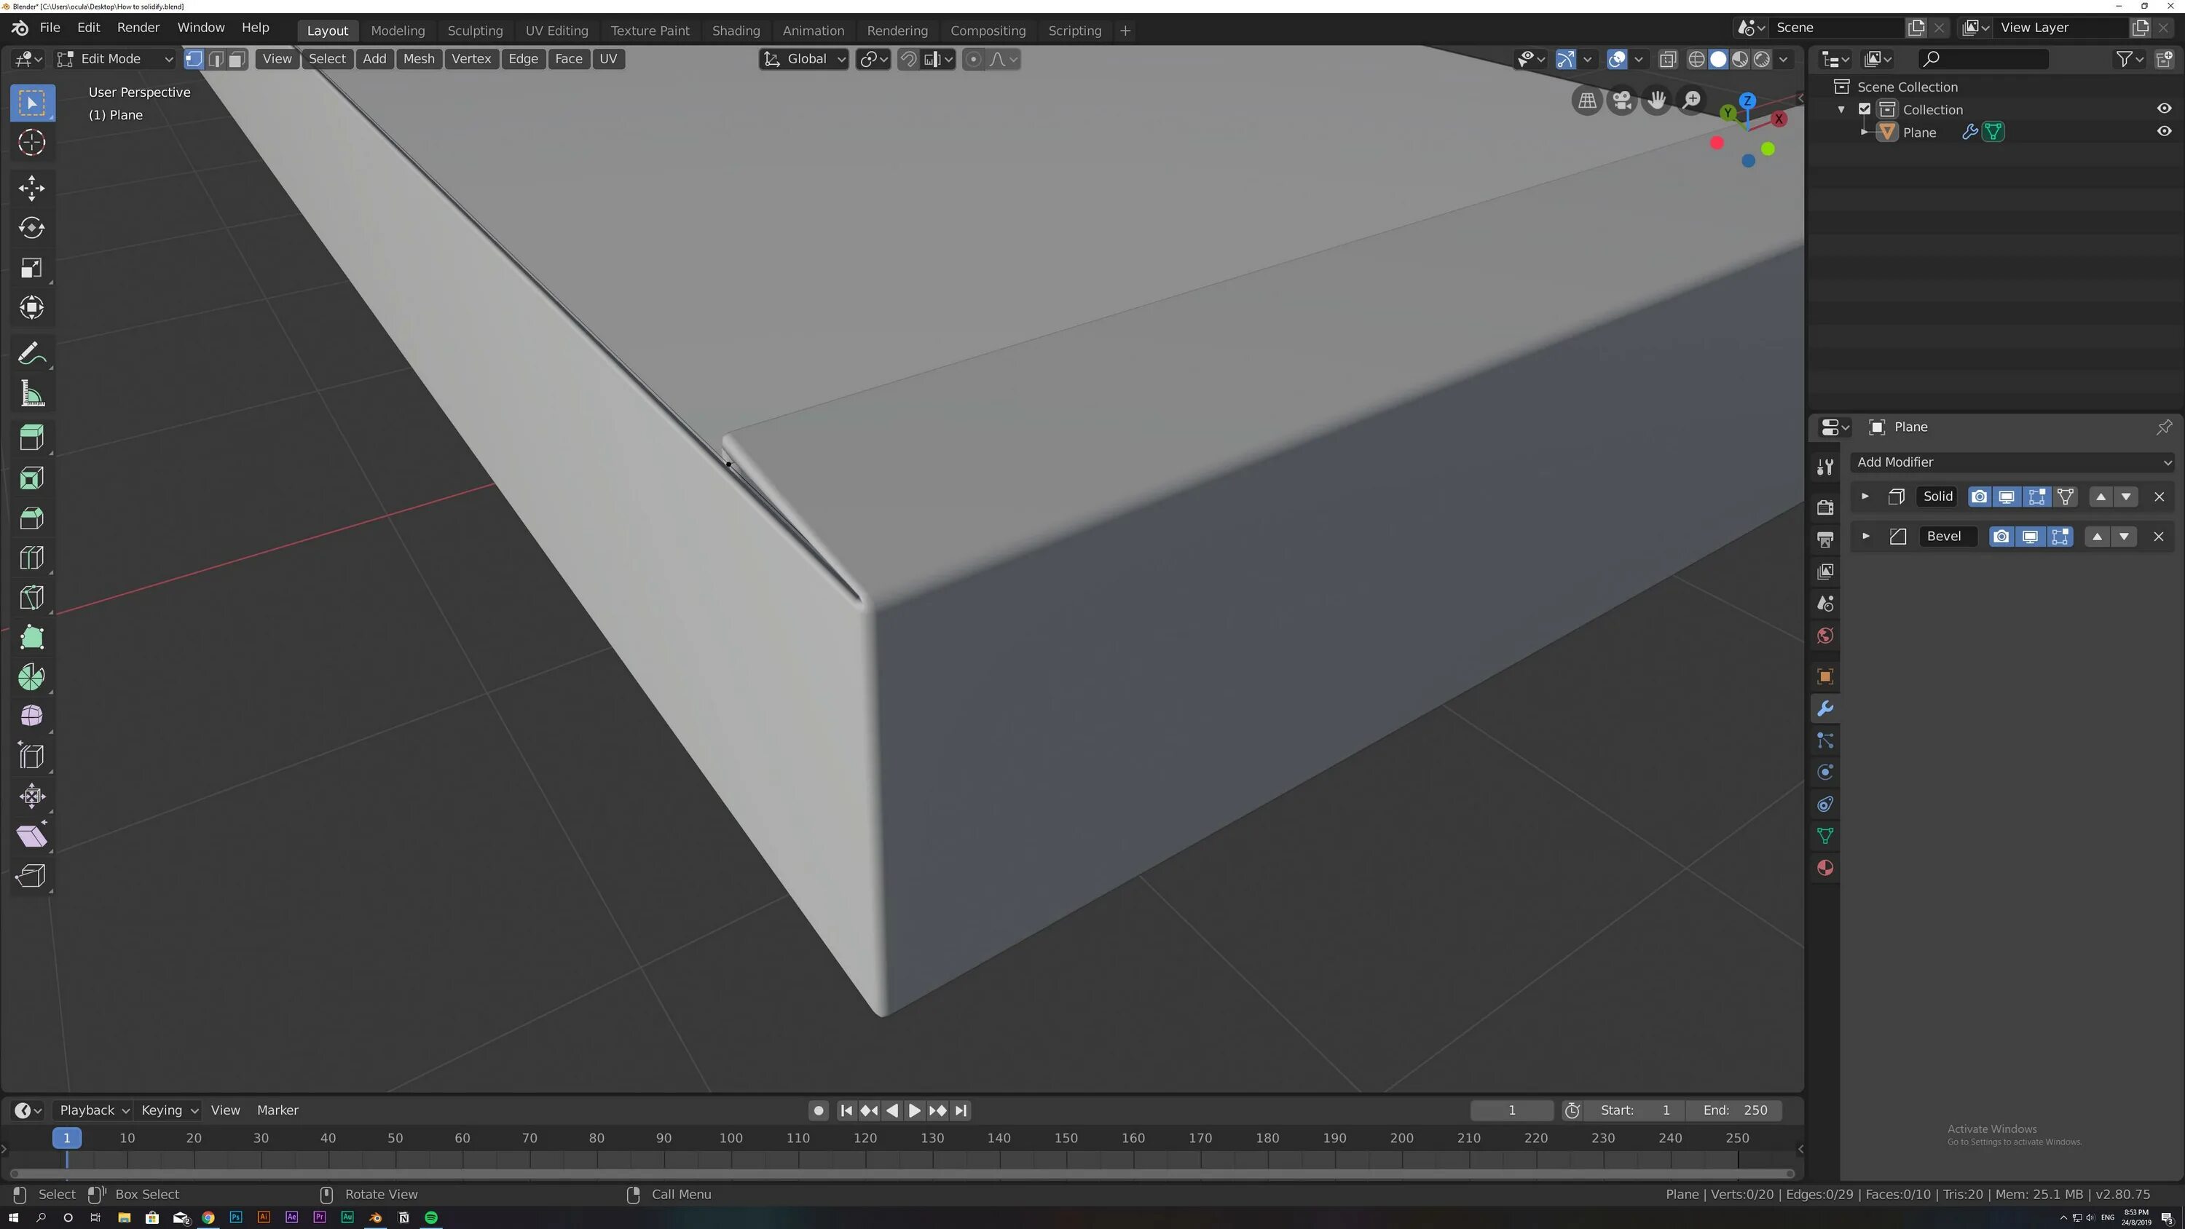This screenshot has width=2185, height=1229.
Task: Hide the Plane object in outliner
Action: pos(2164,132)
